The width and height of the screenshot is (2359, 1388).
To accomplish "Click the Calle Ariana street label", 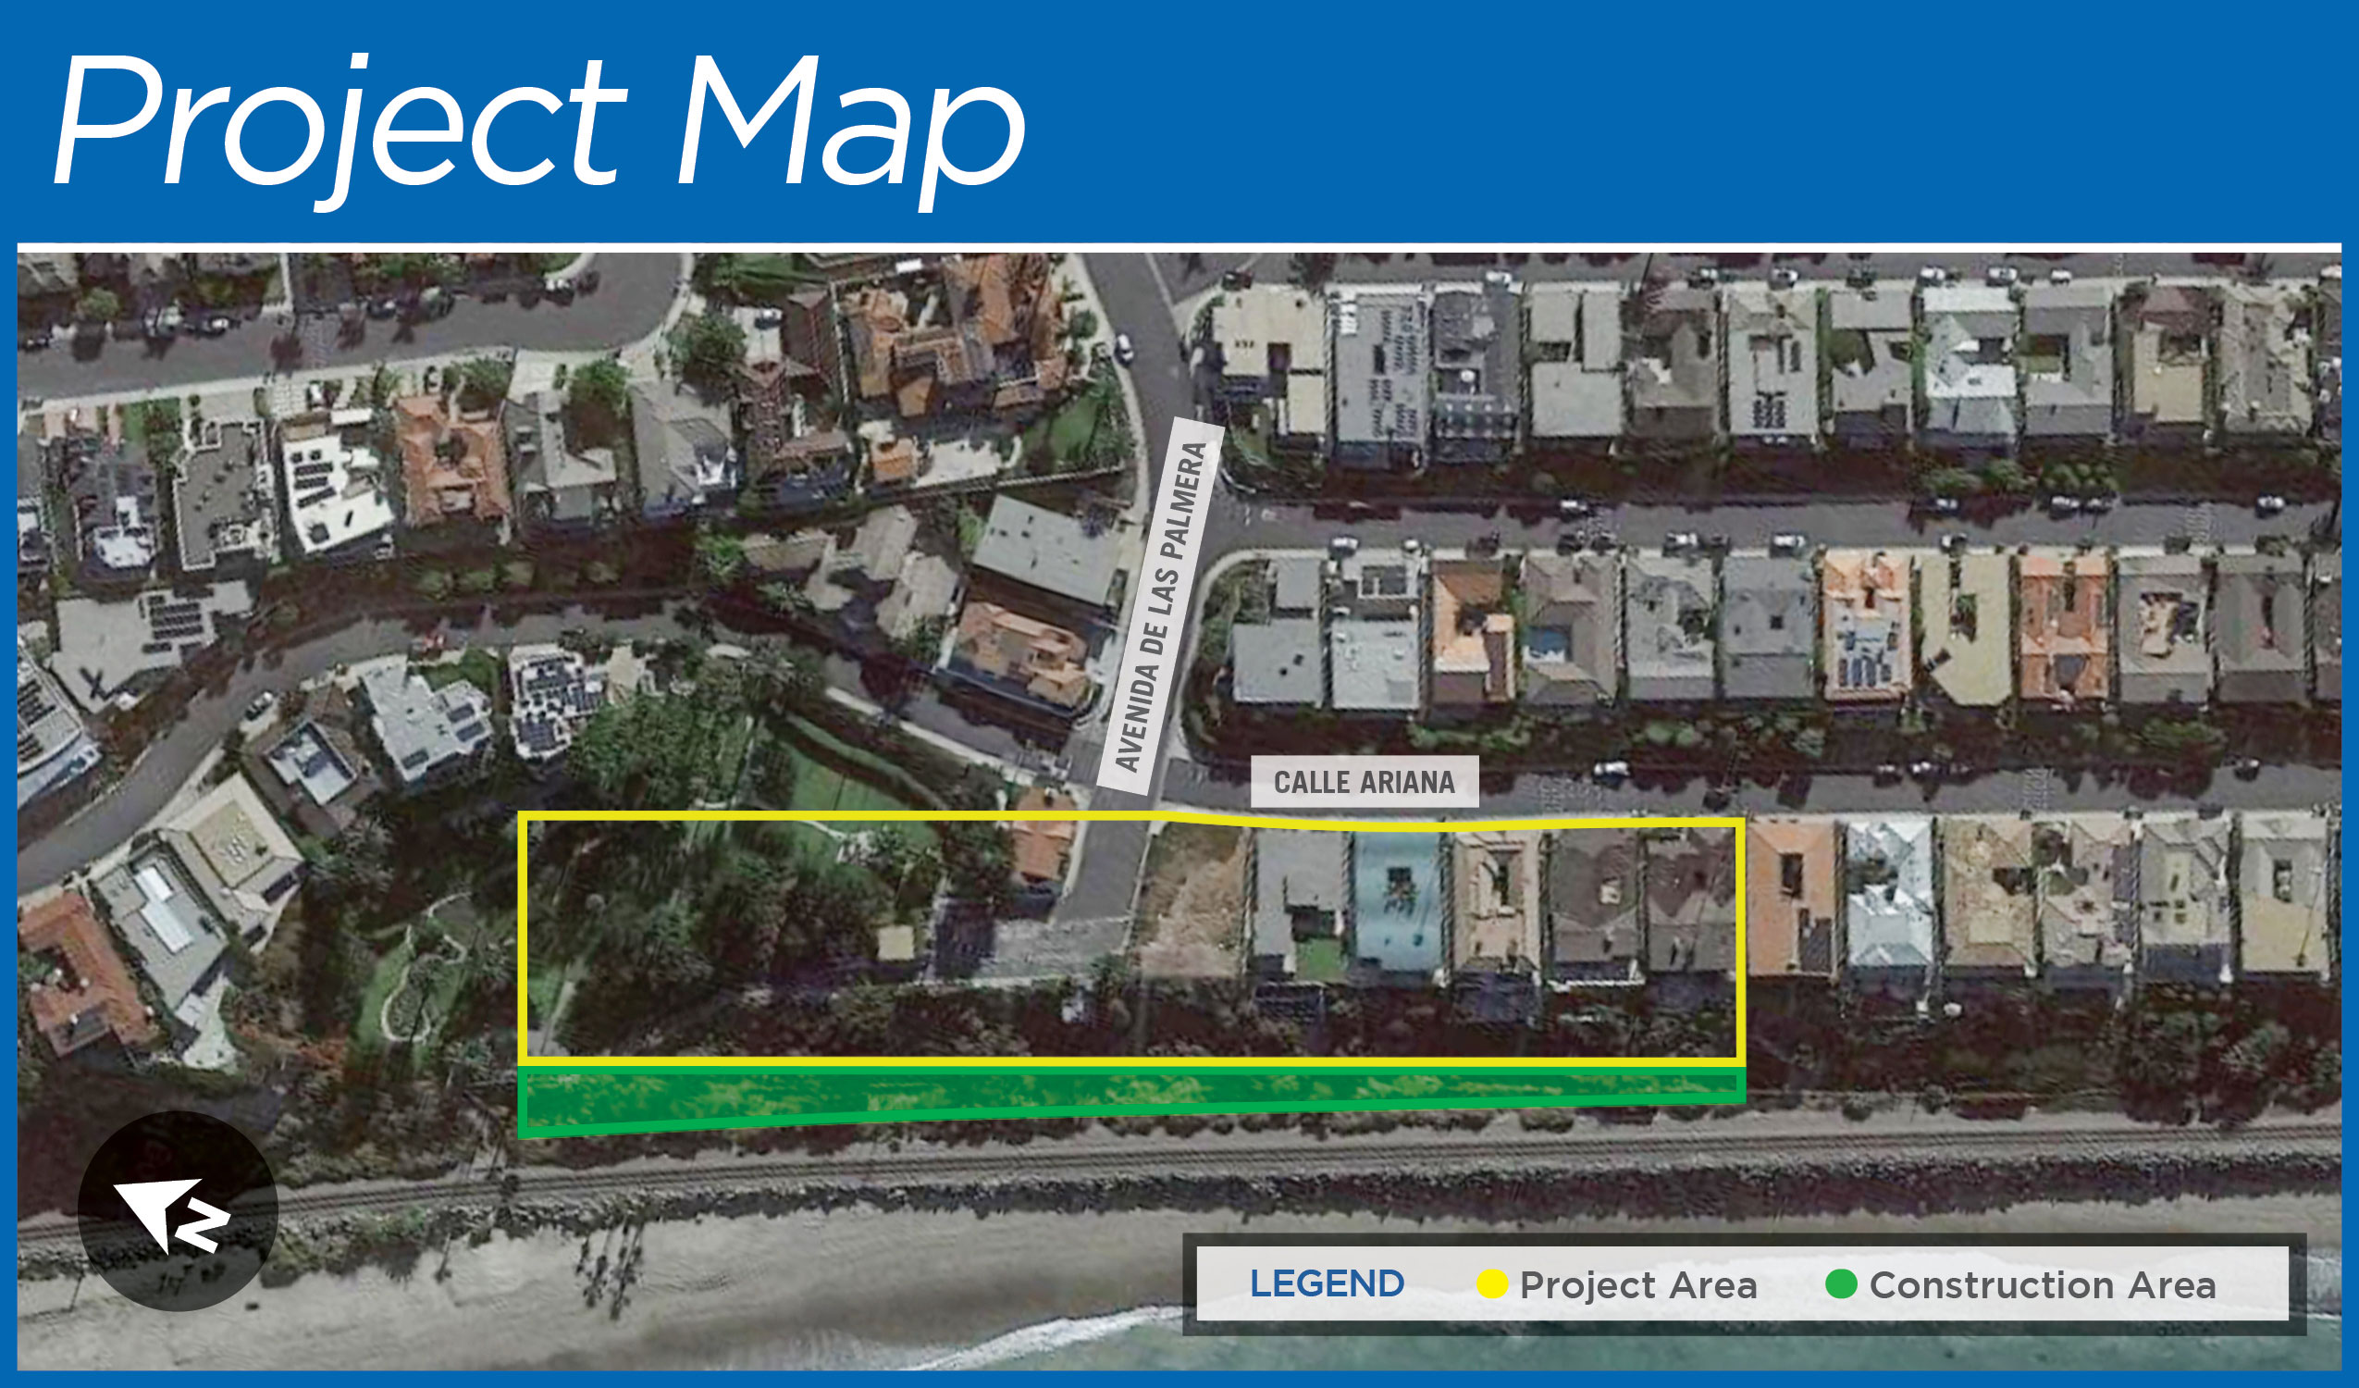I will pos(1364,782).
